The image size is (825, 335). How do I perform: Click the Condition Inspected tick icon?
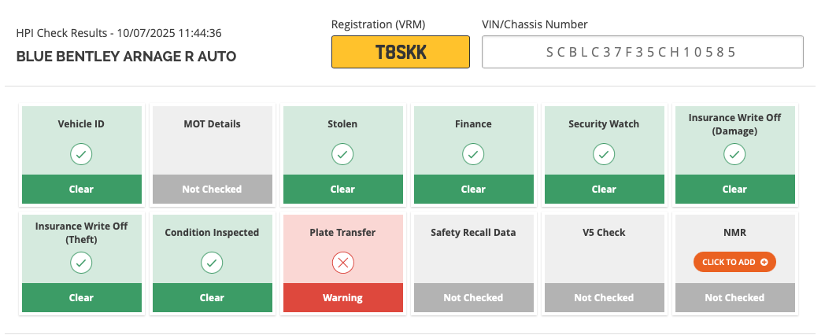tap(212, 263)
